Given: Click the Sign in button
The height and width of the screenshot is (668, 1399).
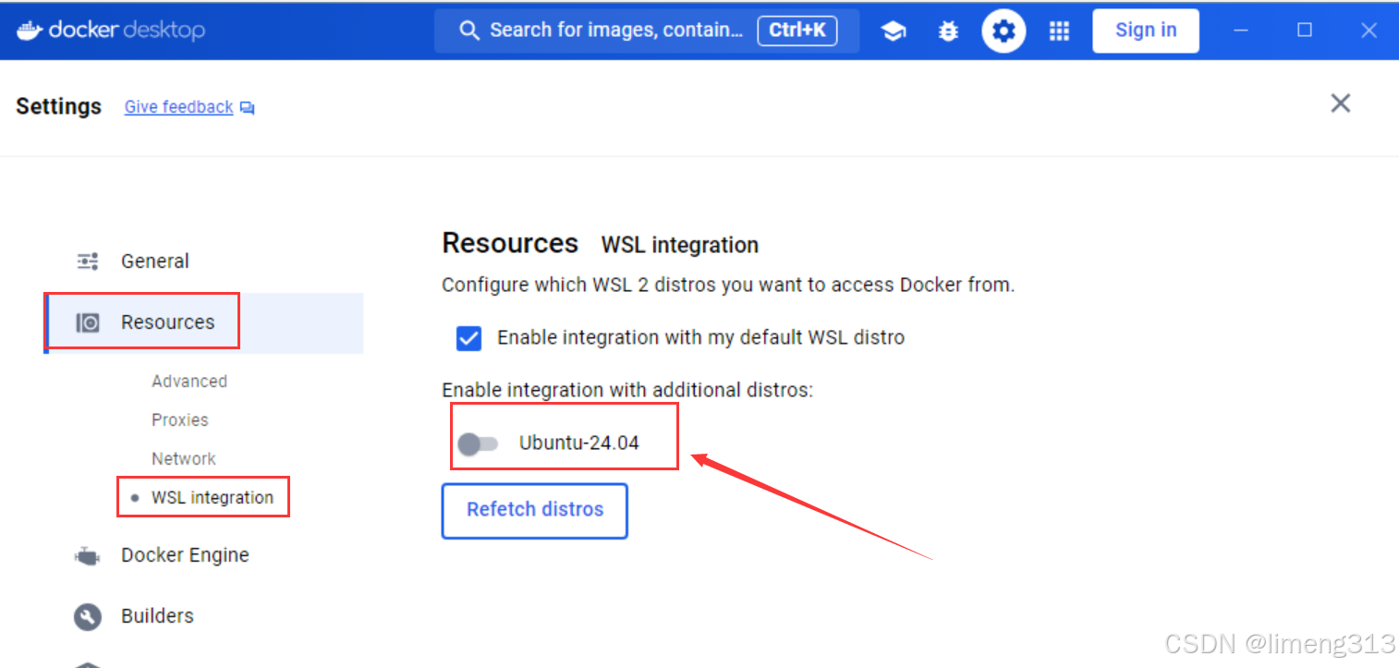Looking at the screenshot, I should click(1146, 30).
